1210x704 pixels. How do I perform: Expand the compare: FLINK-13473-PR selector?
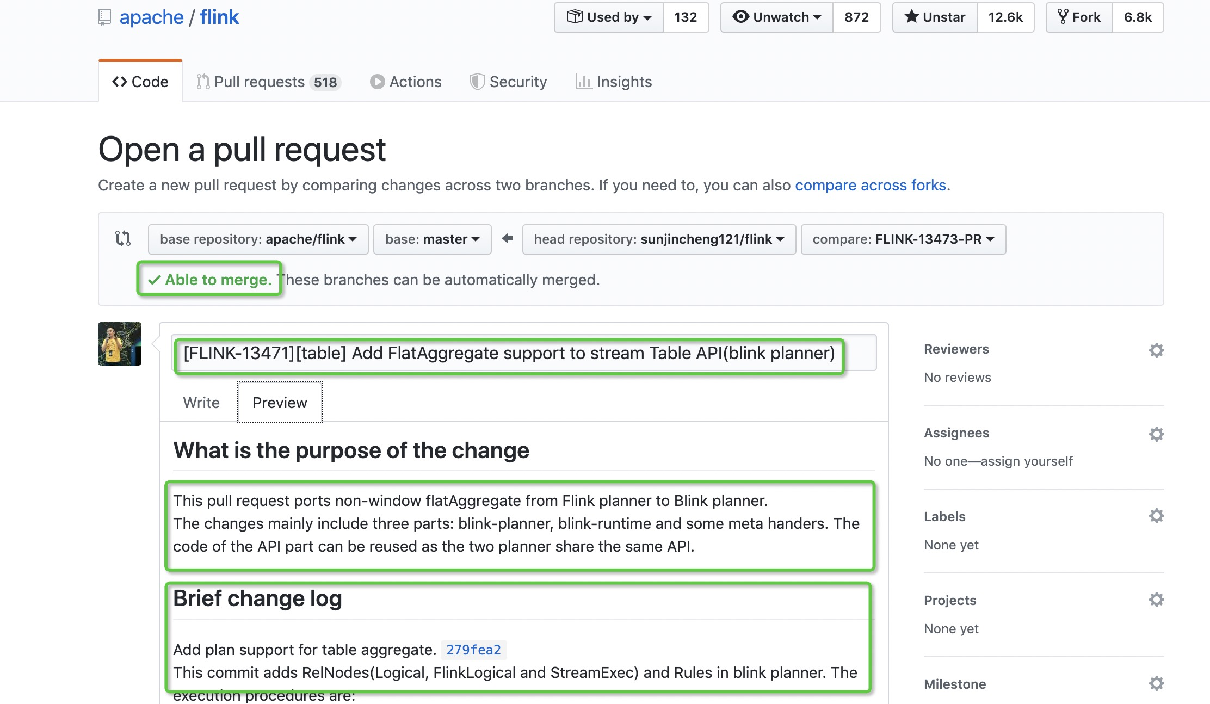pyautogui.click(x=903, y=239)
